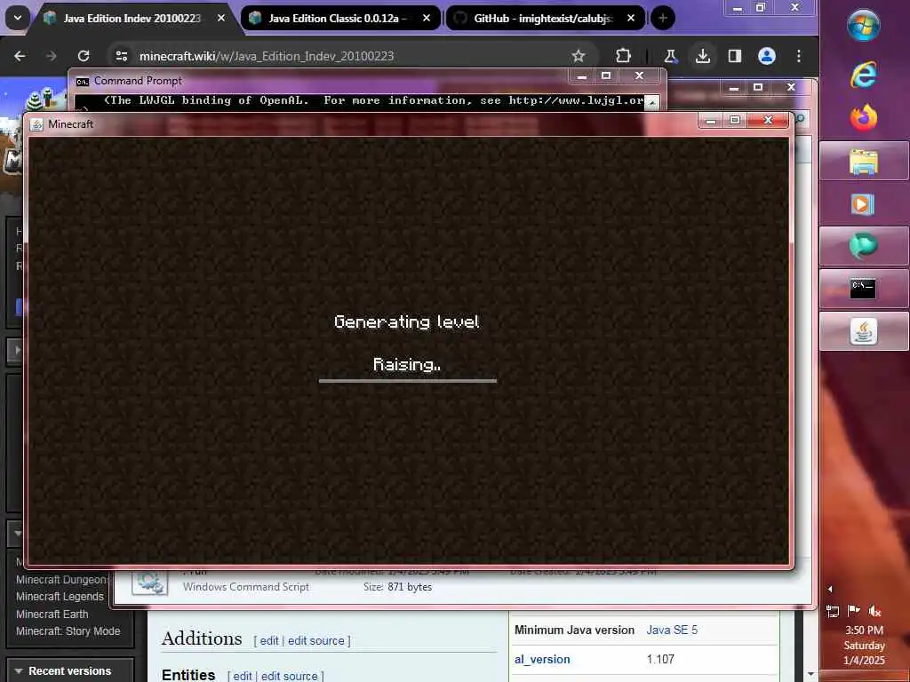
Task: Close the Java Edition Classic 0.0.12a tab
Action: [x=427, y=18]
